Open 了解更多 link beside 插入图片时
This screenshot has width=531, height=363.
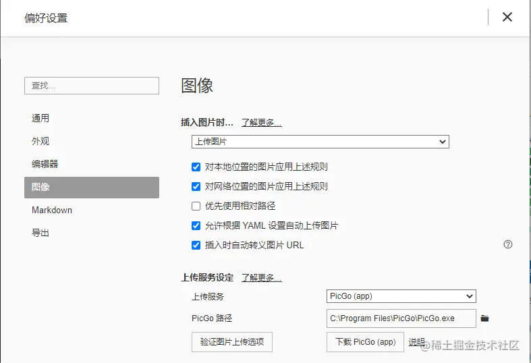(261, 123)
